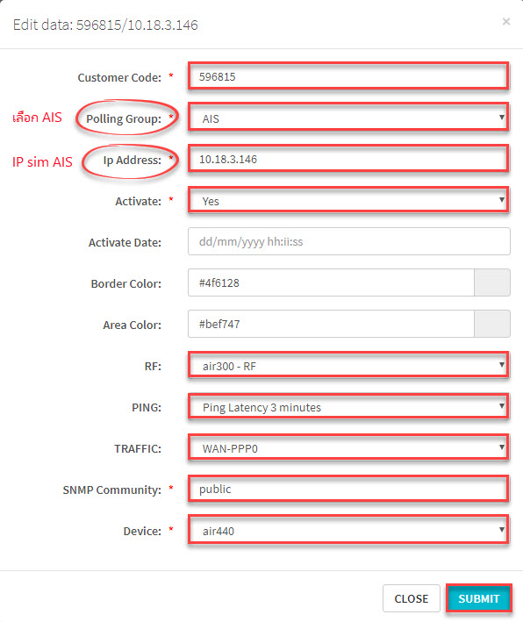Click the Device dropdown arrow icon

502,530
